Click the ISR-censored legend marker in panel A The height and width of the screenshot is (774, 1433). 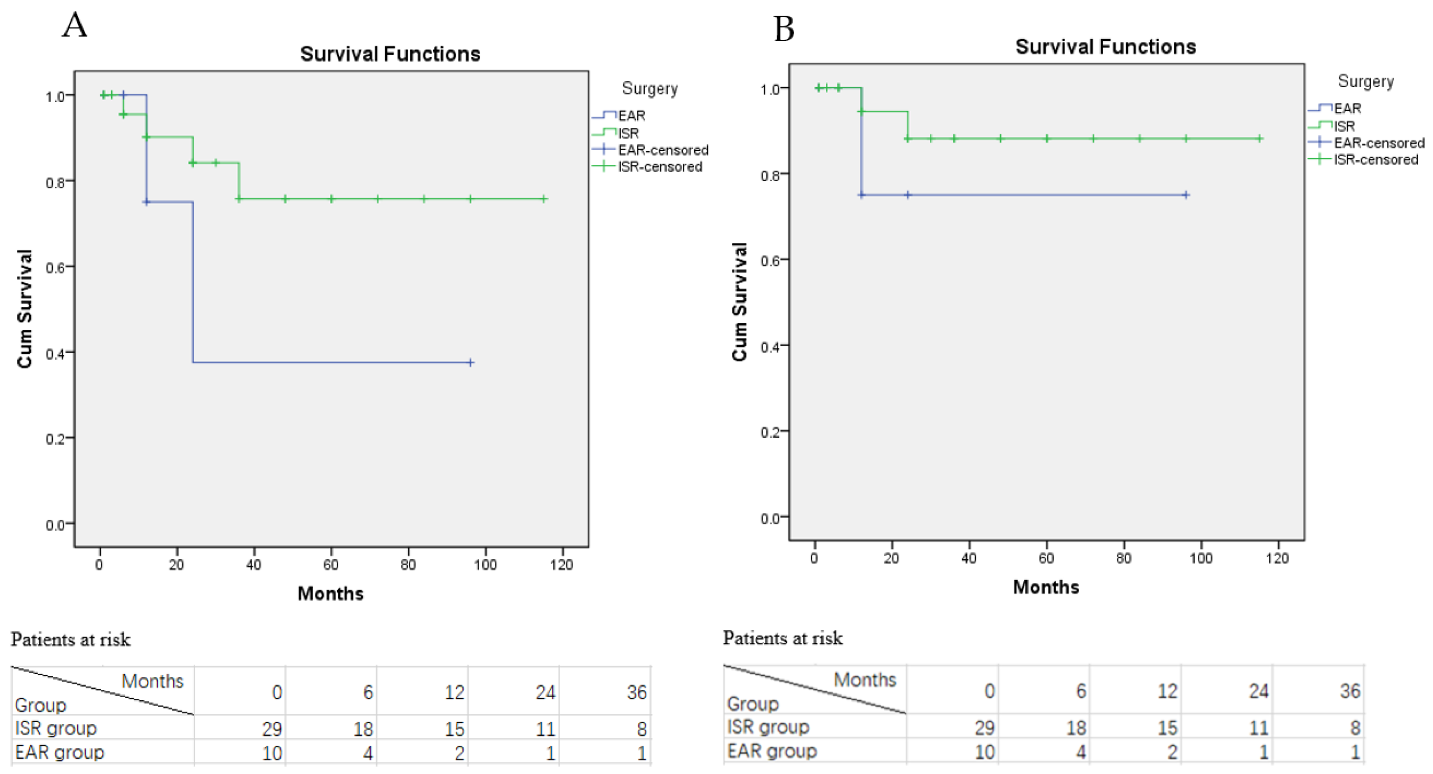604,166
